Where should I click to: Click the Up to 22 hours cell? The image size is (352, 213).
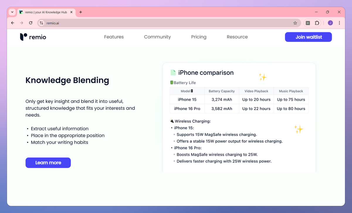pos(256,109)
